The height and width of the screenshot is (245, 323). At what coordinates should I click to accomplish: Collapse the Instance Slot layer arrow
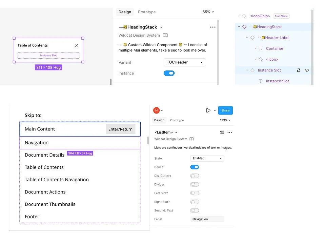click(x=247, y=70)
